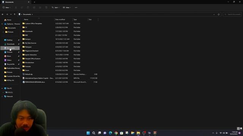Sort by the Name column header

pyautogui.click(x=26, y=19)
